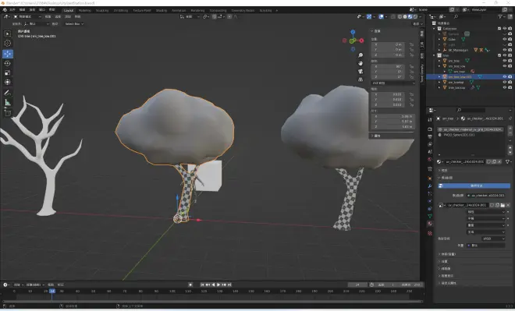
Task: Select the Select Box tool in left toolbar
Action: pyautogui.click(x=8, y=34)
